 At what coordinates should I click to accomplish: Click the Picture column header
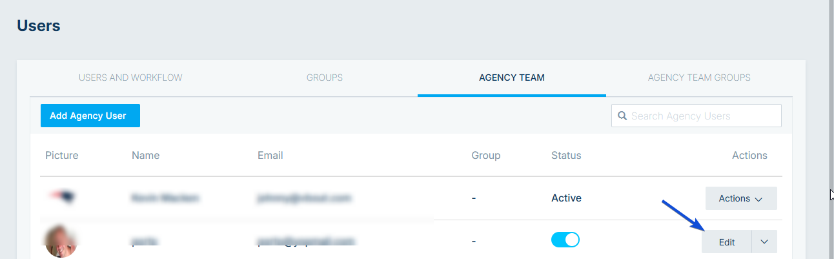(62, 156)
